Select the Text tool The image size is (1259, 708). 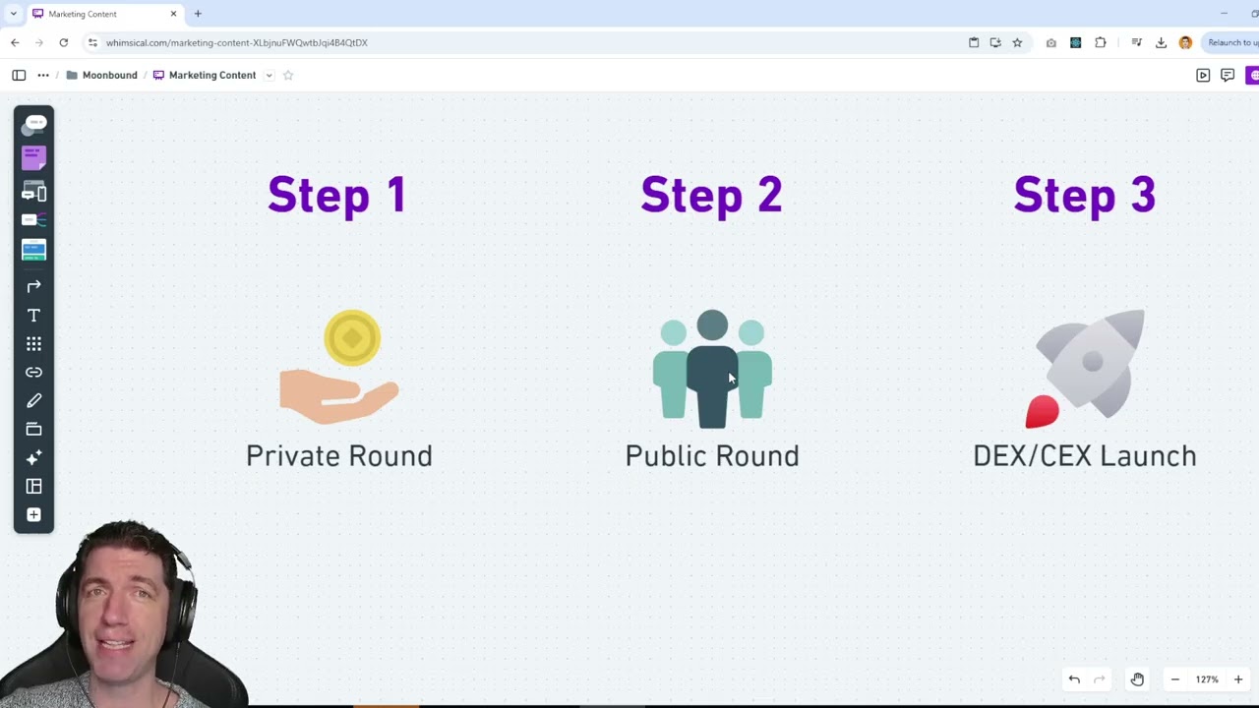tap(34, 316)
